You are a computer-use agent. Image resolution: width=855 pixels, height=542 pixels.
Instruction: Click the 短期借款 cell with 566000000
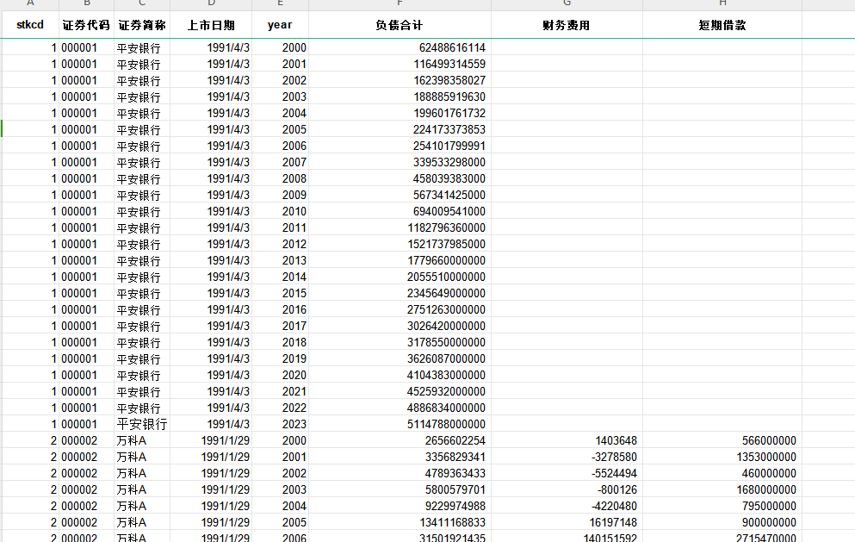coord(722,440)
